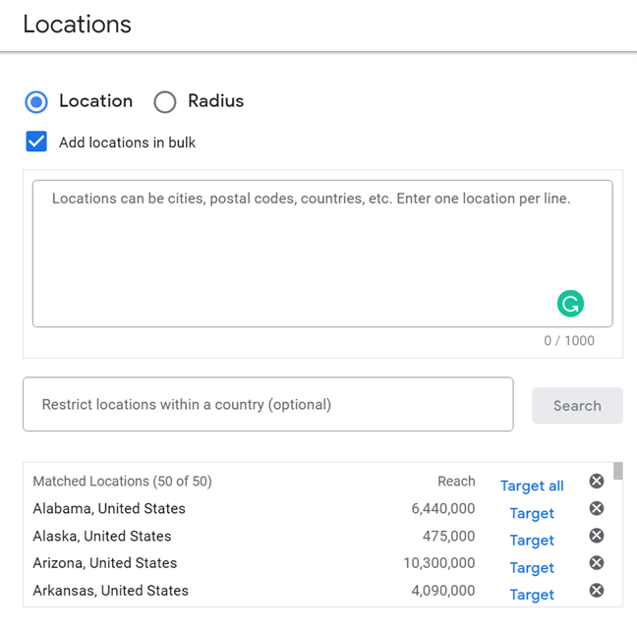This screenshot has width=637, height=632.
Task: Uncheck Add locations in bulk checkbox
Action: pyautogui.click(x=36, y=142)
